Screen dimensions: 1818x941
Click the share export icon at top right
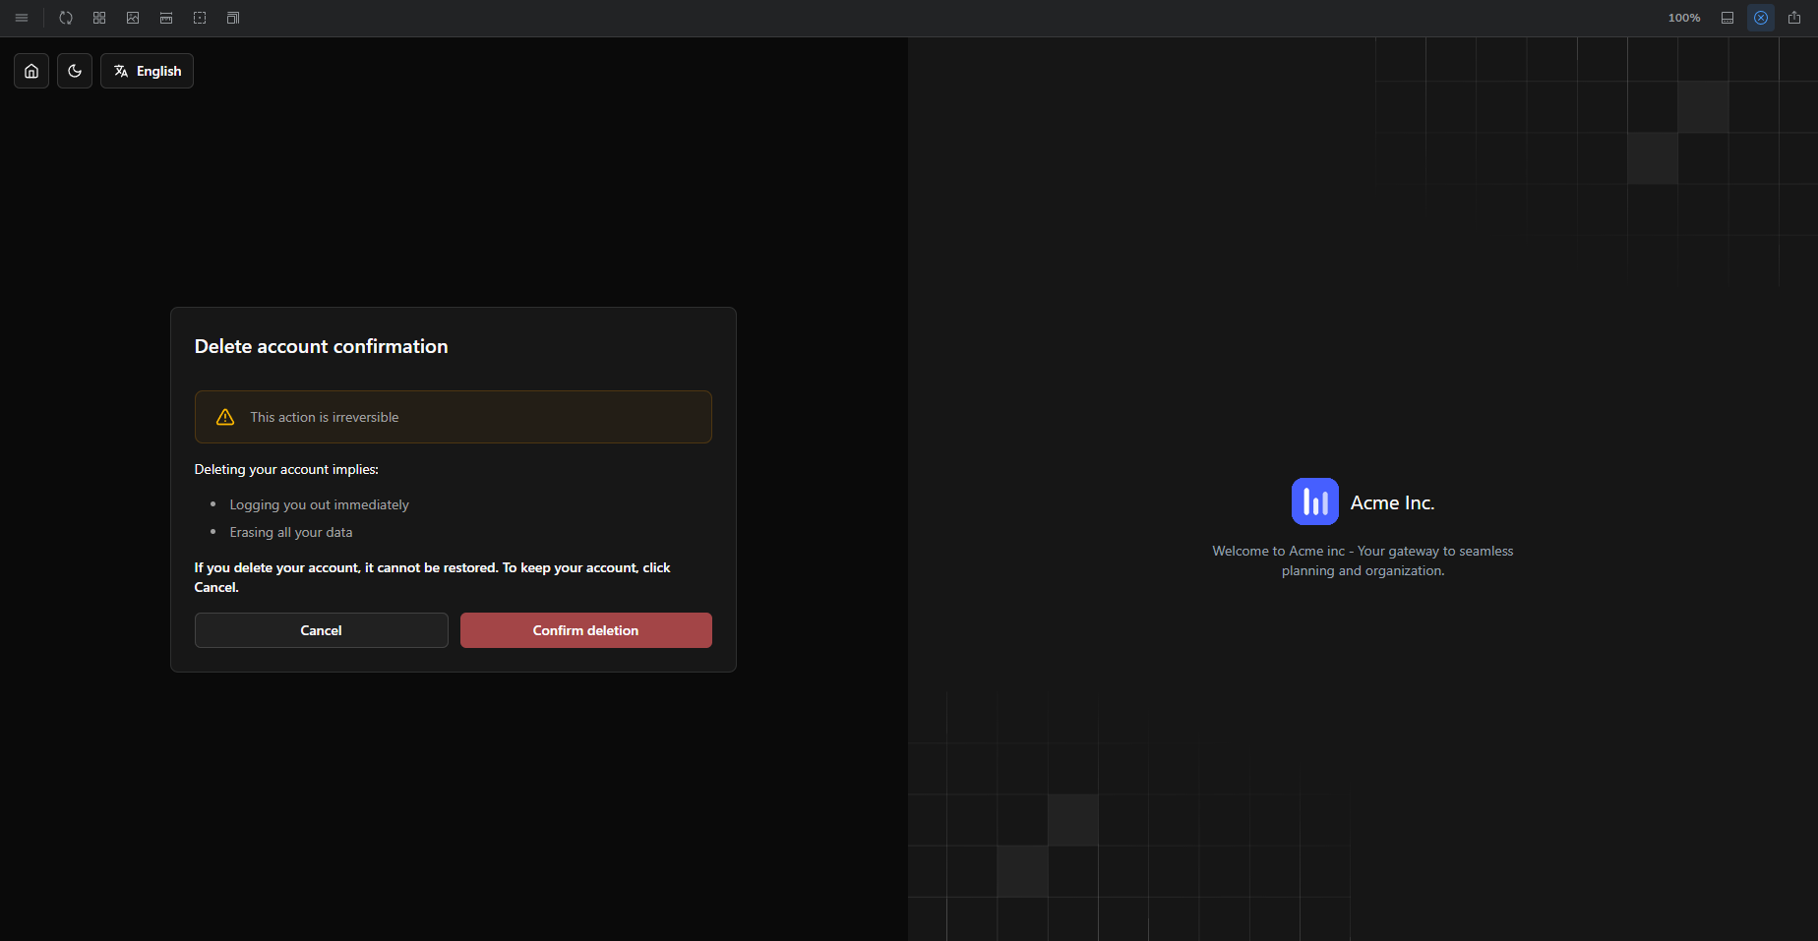pyautogui.click(x=1794, y=18)
